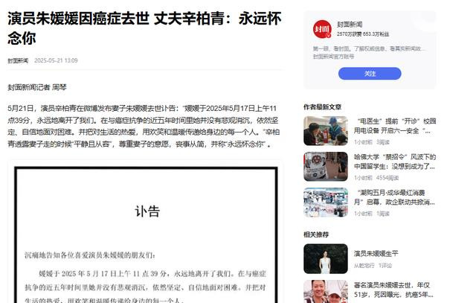The width and height of the screenshot is (476, 303).
Task: Open thumbnail of the 电医生 campus article
Action: (x=326, y=131)
